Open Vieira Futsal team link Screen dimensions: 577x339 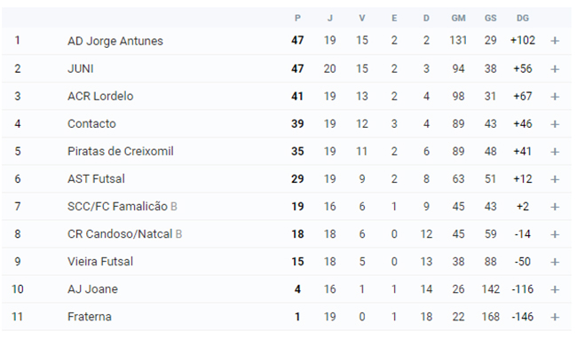[100, 262]
